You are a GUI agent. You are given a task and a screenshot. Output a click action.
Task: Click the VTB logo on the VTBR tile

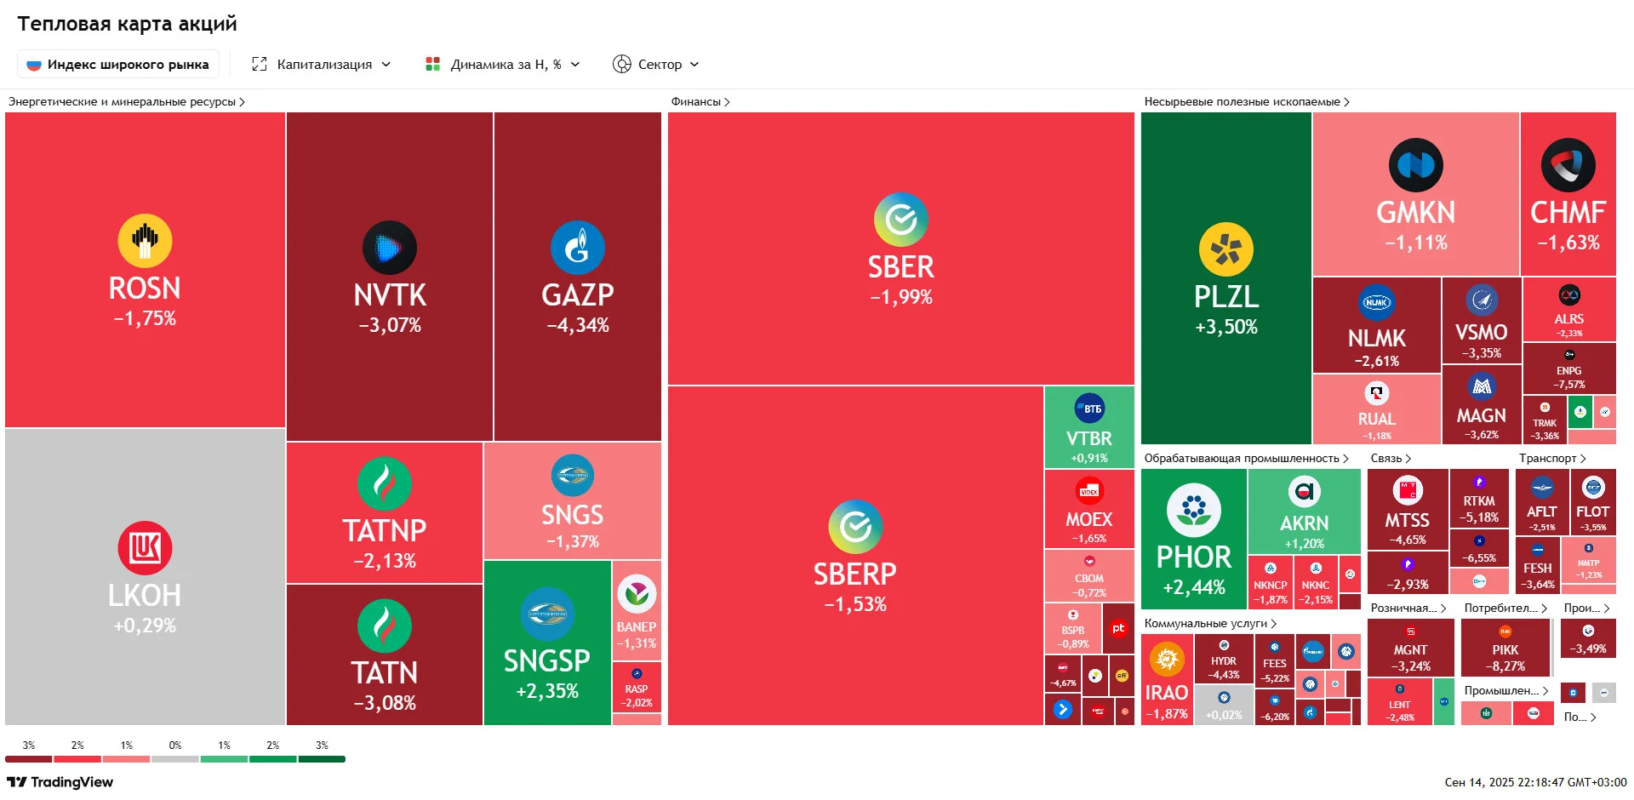(1089, 409)
